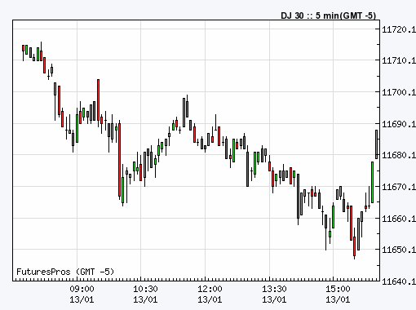Click the 11640.1 price axis label
This screenshot has width=416, height=310.
pyautogui.click(x=399, y=281)
